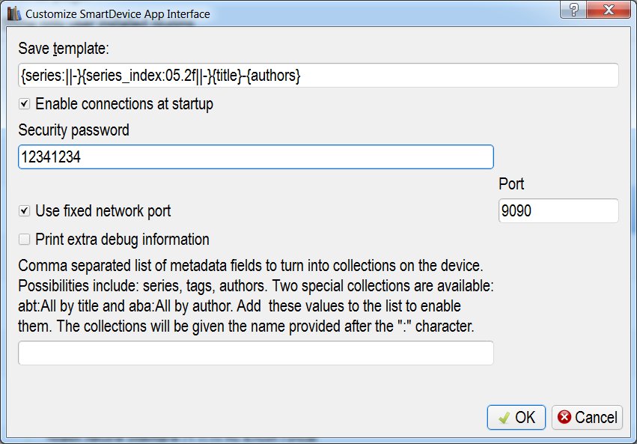The width and height of the screenshot is (637, 444).
Task: Click the empty collections metadata fields input
Action: click(x=255, y=353)
